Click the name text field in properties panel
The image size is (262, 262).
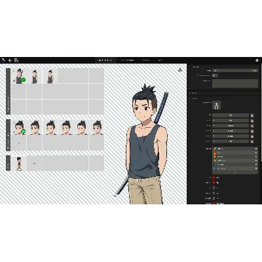pyautogui.click(x=235, y=71)
